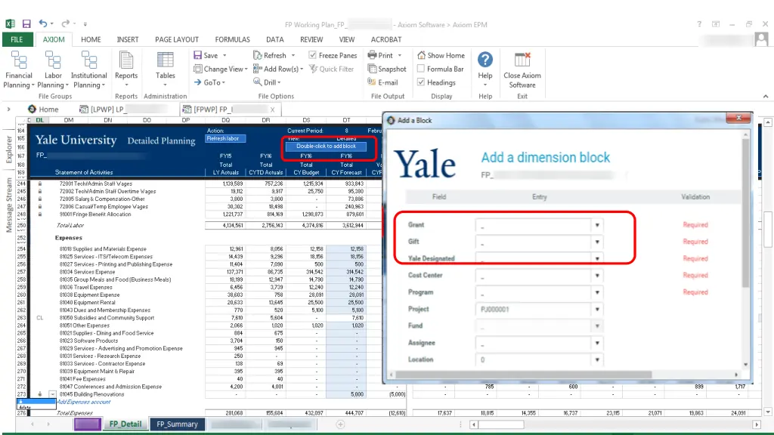This screenshot has height=435, width=774.
Task: Click the Change View icon
Action: click(198, 69)
